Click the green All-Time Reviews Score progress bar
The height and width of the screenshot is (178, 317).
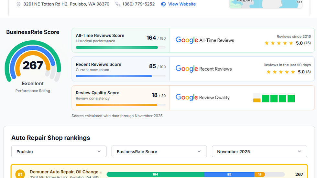(x=120, y=47)
